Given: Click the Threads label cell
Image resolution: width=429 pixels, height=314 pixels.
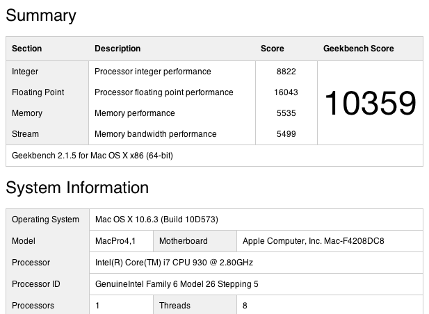Looking at the screenshot, I should tap(175, 306).
